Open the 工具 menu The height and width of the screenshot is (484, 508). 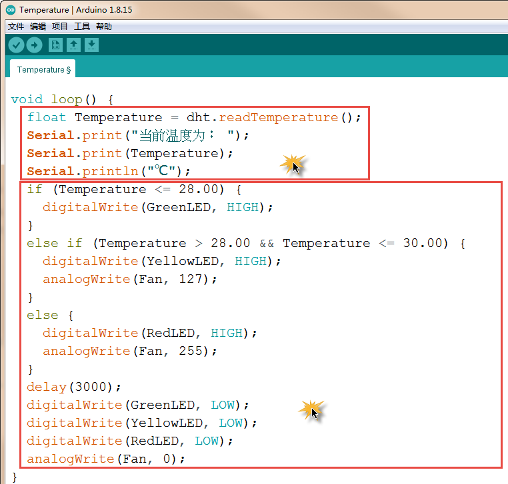pos(81,27)
